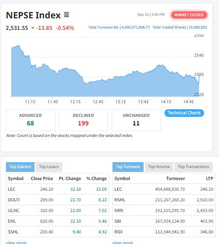Click the UNCHANGED 11 count box

(136, 120)
